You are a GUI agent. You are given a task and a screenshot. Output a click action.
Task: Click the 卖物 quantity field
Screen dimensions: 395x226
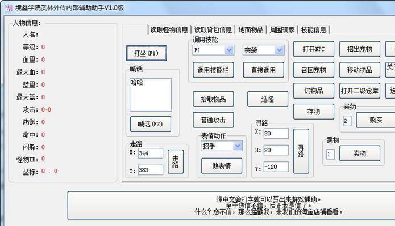330,154
